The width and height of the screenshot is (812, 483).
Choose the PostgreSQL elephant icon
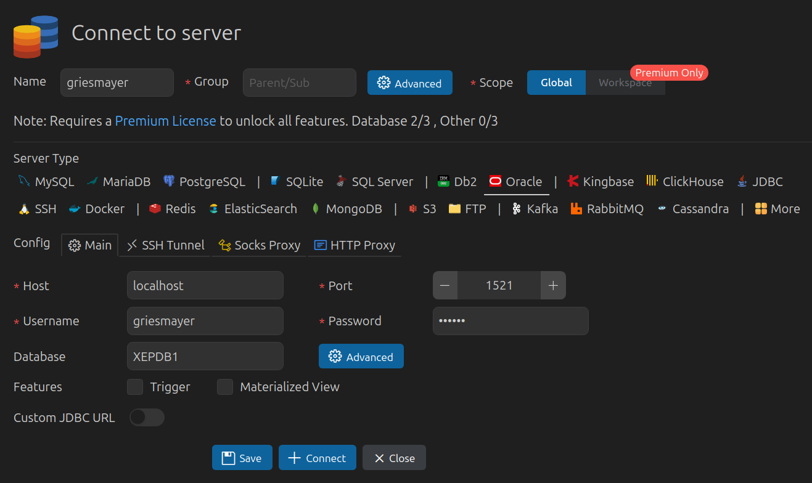click(x=169, y=182)
